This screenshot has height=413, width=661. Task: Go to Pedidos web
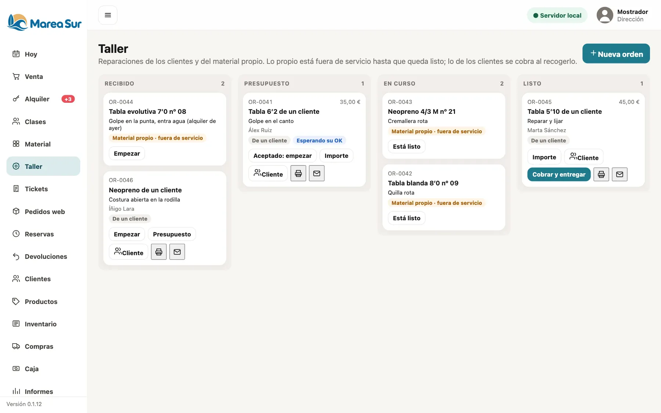tap(43, 212)
